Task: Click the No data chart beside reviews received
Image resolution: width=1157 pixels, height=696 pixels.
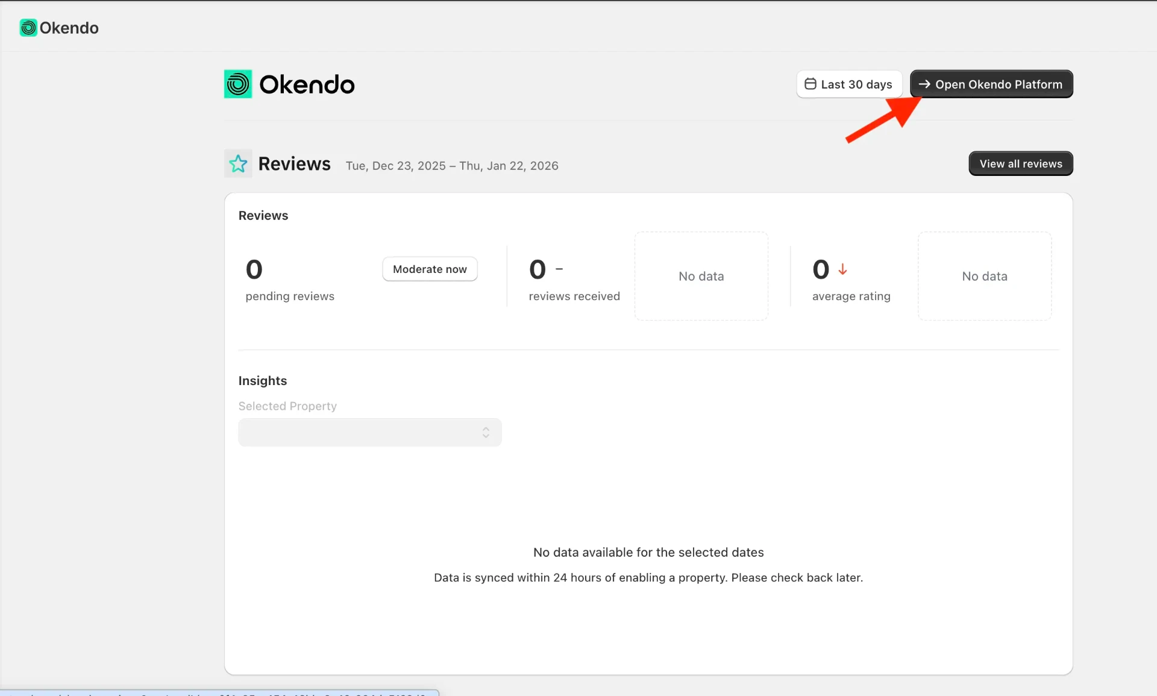Action: [701, 276]
